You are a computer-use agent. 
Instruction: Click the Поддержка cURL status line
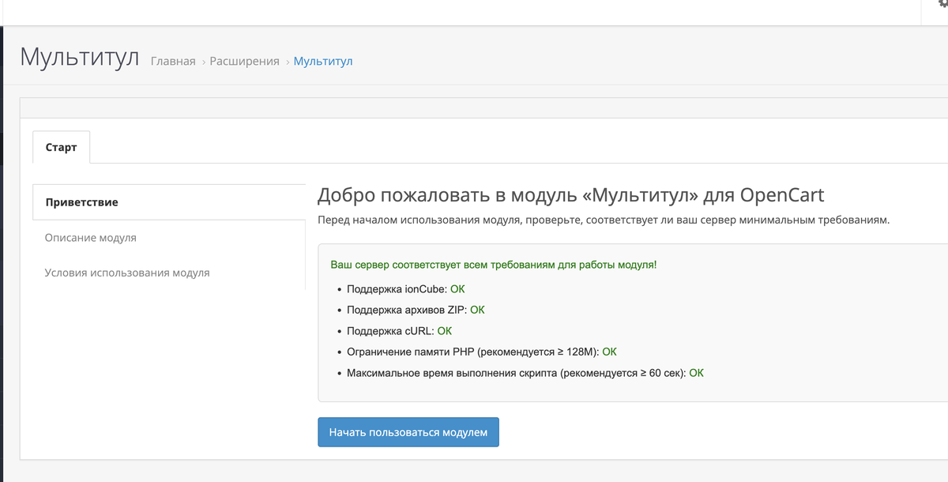(399, 331)
